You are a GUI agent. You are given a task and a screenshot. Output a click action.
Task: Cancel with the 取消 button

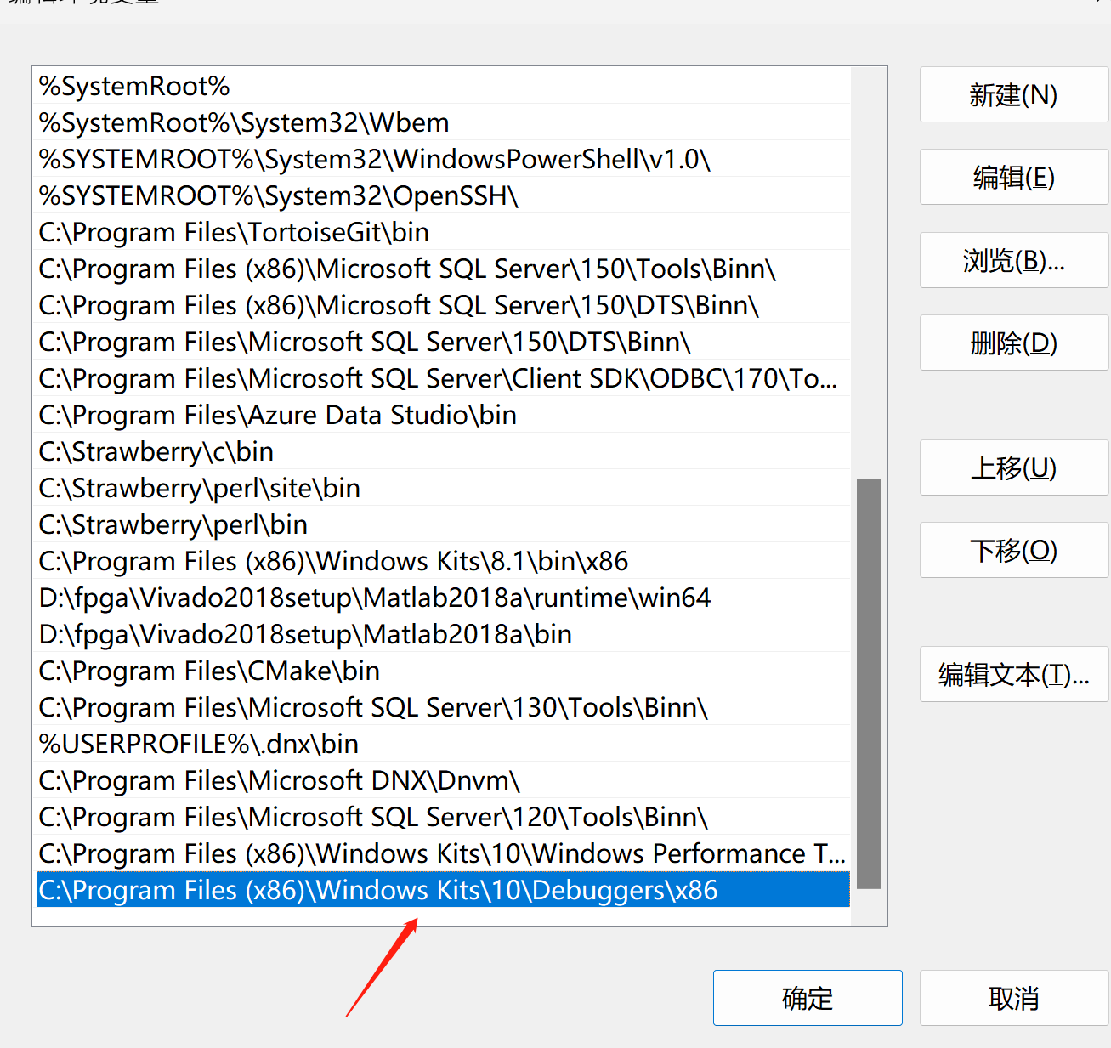[x=1014, y=998]
